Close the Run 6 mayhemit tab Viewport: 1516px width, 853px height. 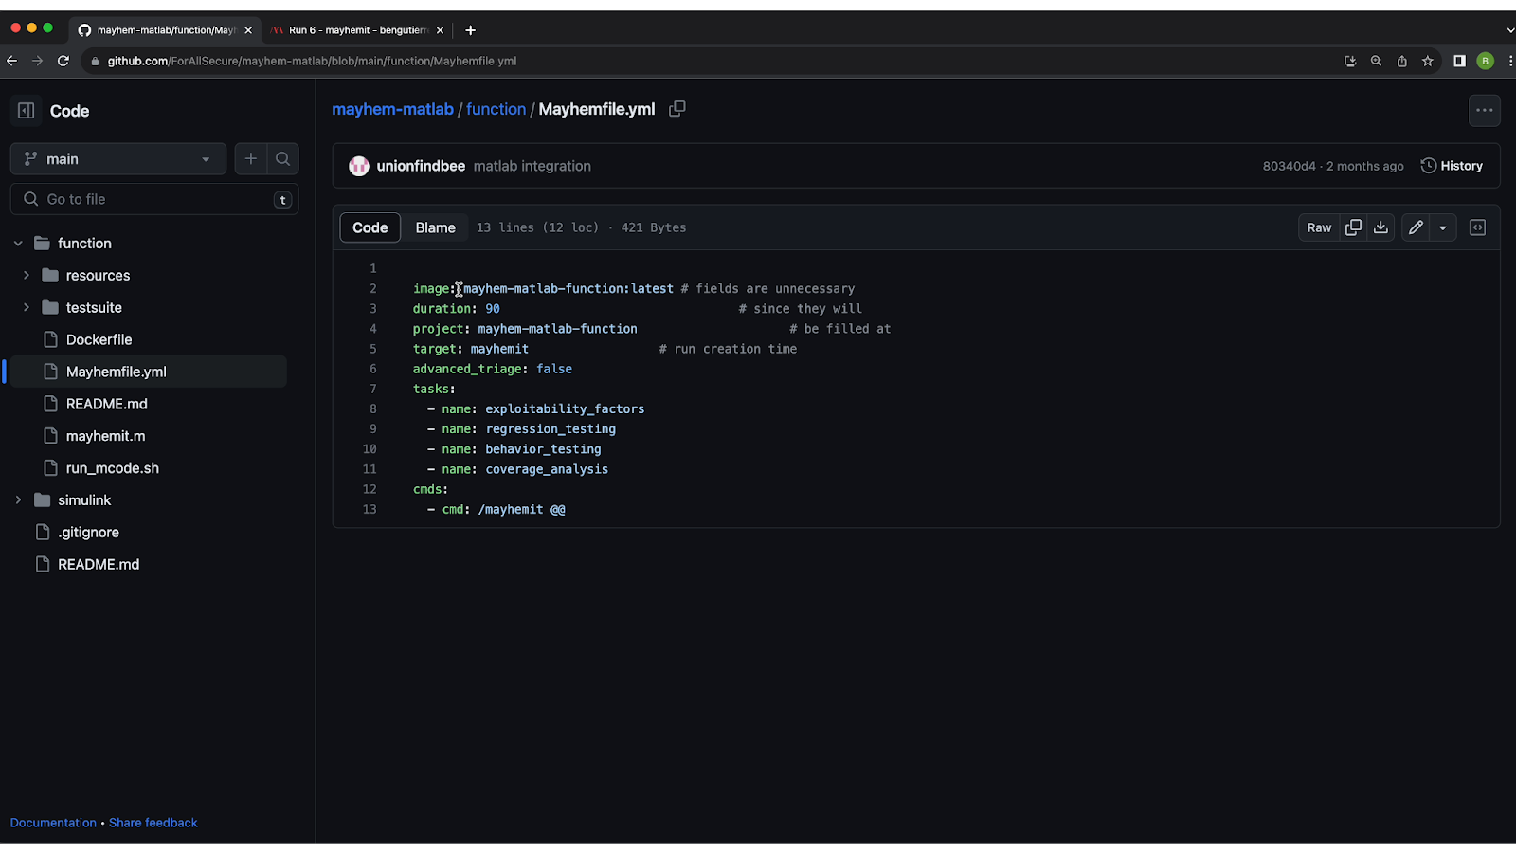pyautogui.click(x=440, y=30)
